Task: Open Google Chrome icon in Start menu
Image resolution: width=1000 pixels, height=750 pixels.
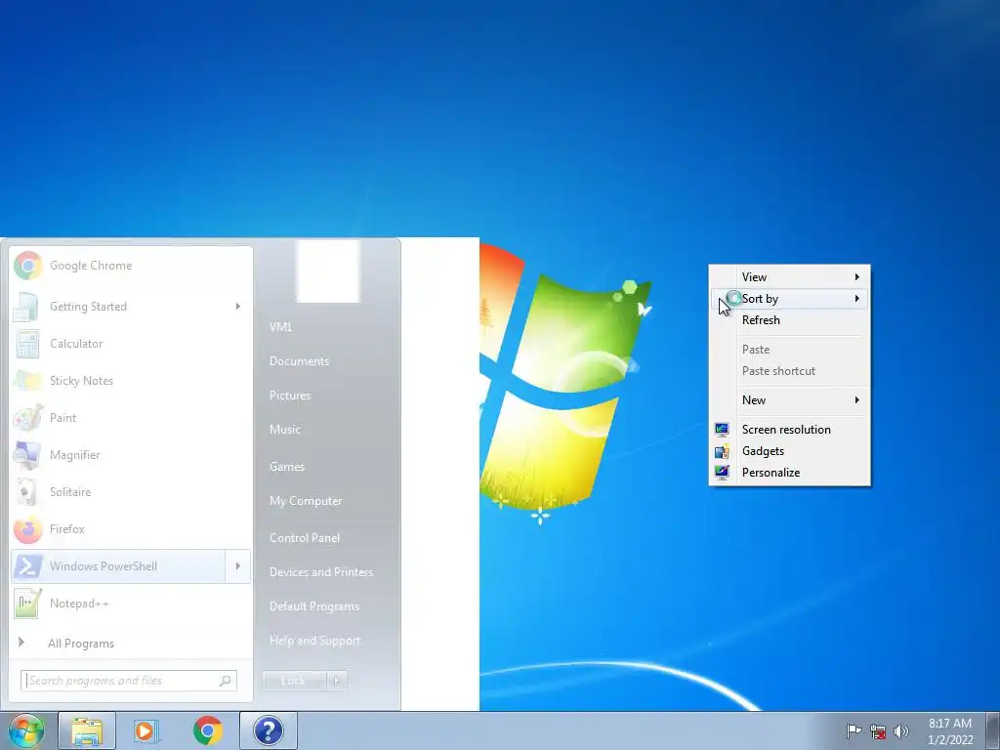Action: [x=28, y=266]
